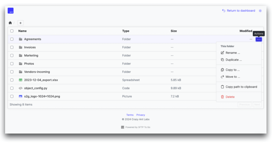Click the green spreadsheet file icon
Viewport: 274px width, 144px height.
20,80
